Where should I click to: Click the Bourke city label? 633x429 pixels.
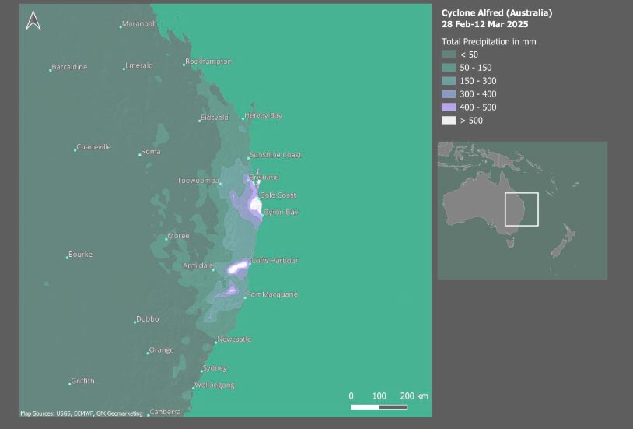[80, 255]
